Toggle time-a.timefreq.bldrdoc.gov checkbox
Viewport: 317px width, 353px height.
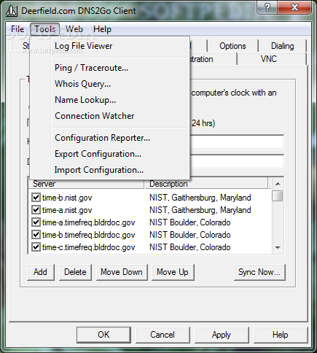[36, 222]
